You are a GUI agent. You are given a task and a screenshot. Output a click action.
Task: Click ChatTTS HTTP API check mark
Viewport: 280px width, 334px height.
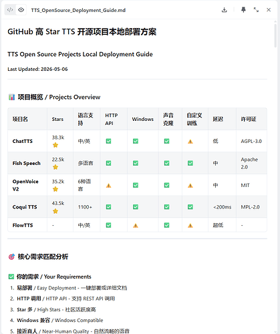coord(108,141)
